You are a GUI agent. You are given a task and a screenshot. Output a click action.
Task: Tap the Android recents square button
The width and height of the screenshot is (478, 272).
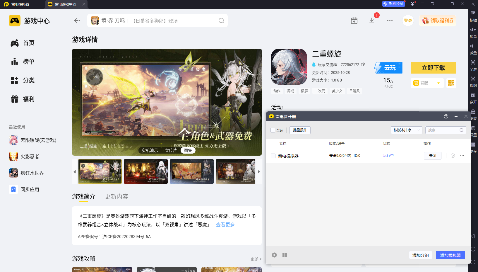click(473, 262)
